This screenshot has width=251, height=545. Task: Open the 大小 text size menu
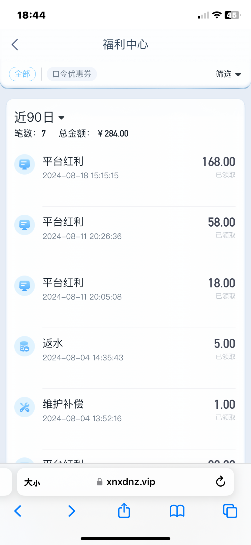(32, 482)
